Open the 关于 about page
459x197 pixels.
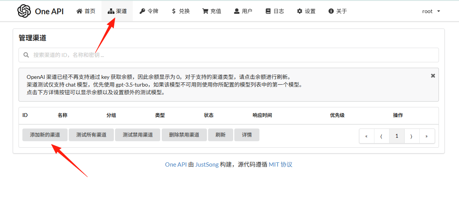337,11
